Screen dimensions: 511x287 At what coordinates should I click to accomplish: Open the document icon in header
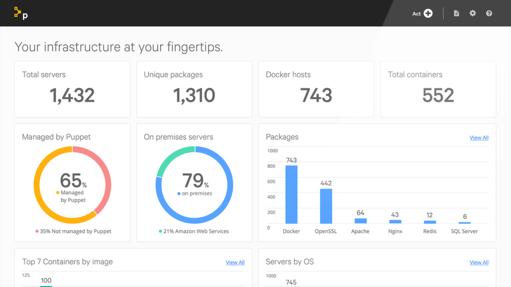click(456, 13)
